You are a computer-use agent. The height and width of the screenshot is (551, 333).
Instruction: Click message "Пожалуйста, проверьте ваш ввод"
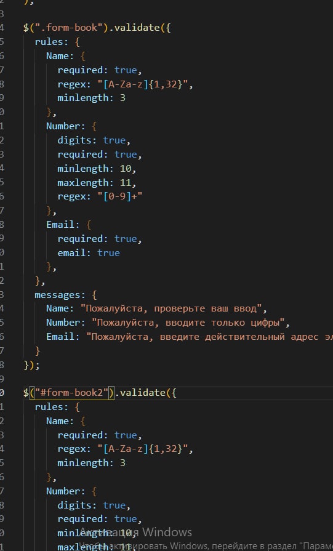(171, 308)
